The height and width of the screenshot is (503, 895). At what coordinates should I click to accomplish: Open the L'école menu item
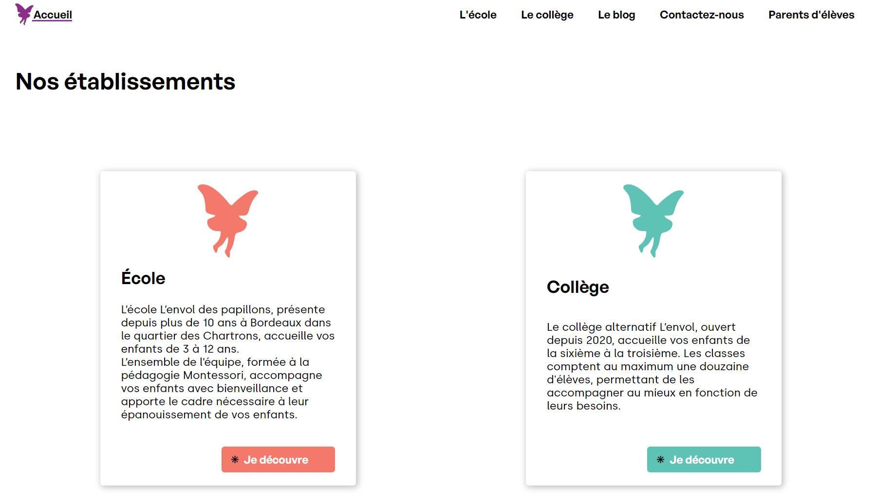tap(478, 15)
